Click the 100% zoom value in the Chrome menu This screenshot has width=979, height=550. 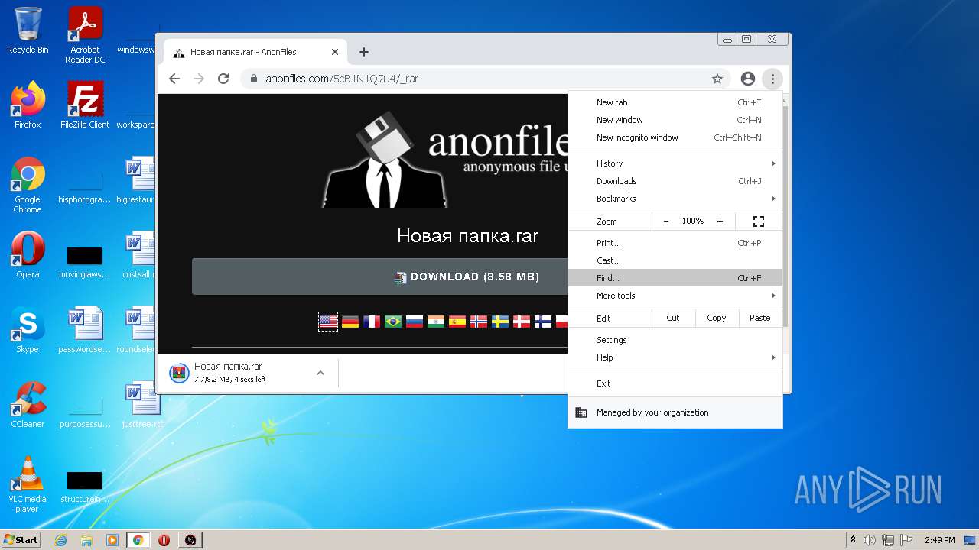click(693, 222)
